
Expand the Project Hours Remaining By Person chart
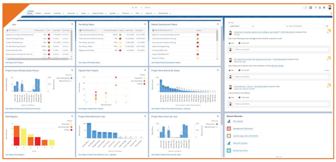tap(72, 70)
